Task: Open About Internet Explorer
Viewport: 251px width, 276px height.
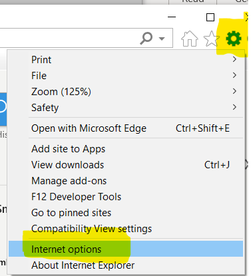Action: point(126,265)
